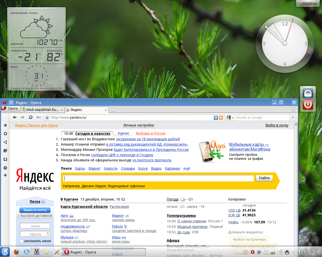Open the wrench tools icon in taskbar

pyautogui.click(x=57, y=252)
